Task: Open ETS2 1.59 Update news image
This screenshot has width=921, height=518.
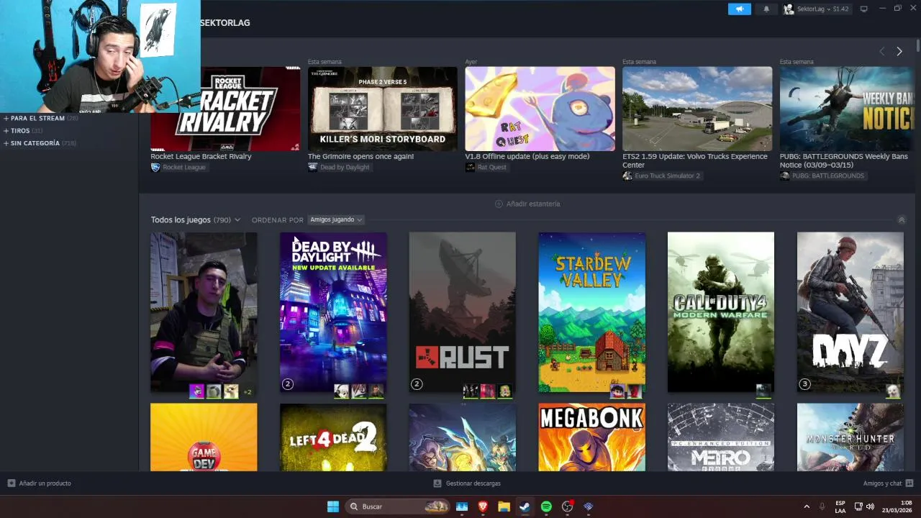Action: click(x=697, y=109)
